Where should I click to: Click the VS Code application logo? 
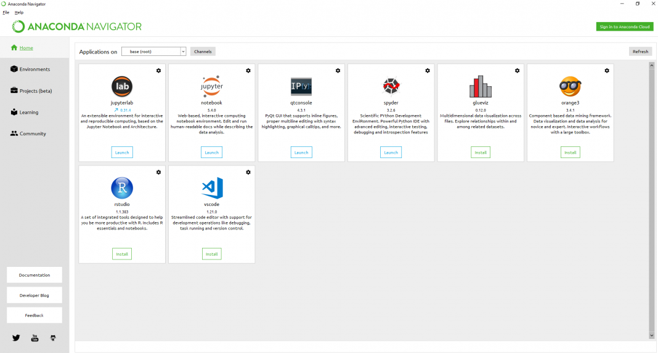pos(211,188)
